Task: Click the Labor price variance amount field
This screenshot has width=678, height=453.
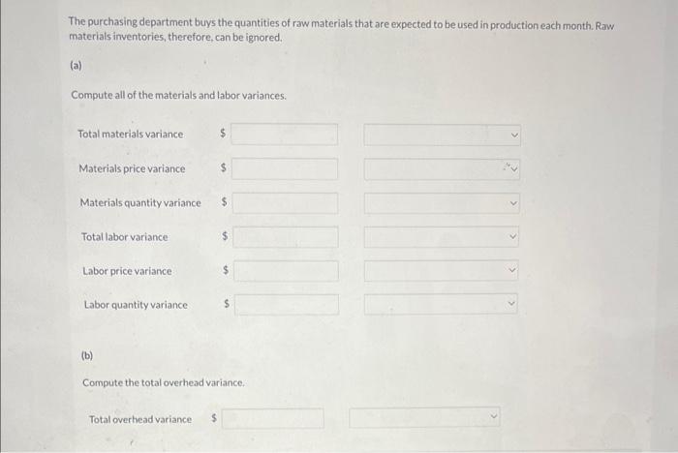Action: tap(286, 271)
